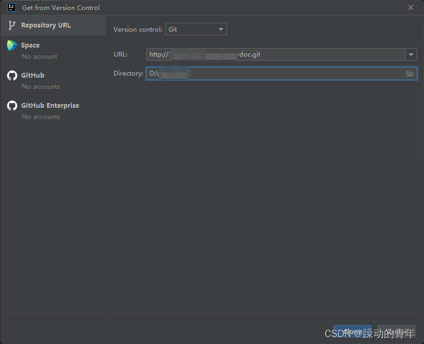Click the 'Version control:' label

pos(138,30)
